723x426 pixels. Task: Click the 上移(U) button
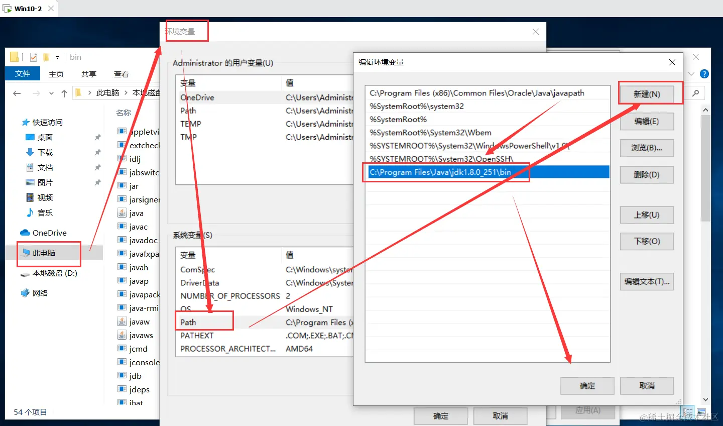(647, 215)
